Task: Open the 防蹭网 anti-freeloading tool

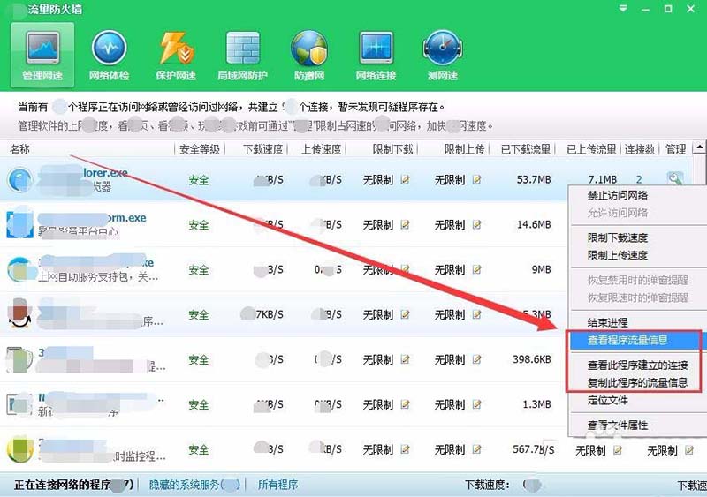Action: point(309,55)
